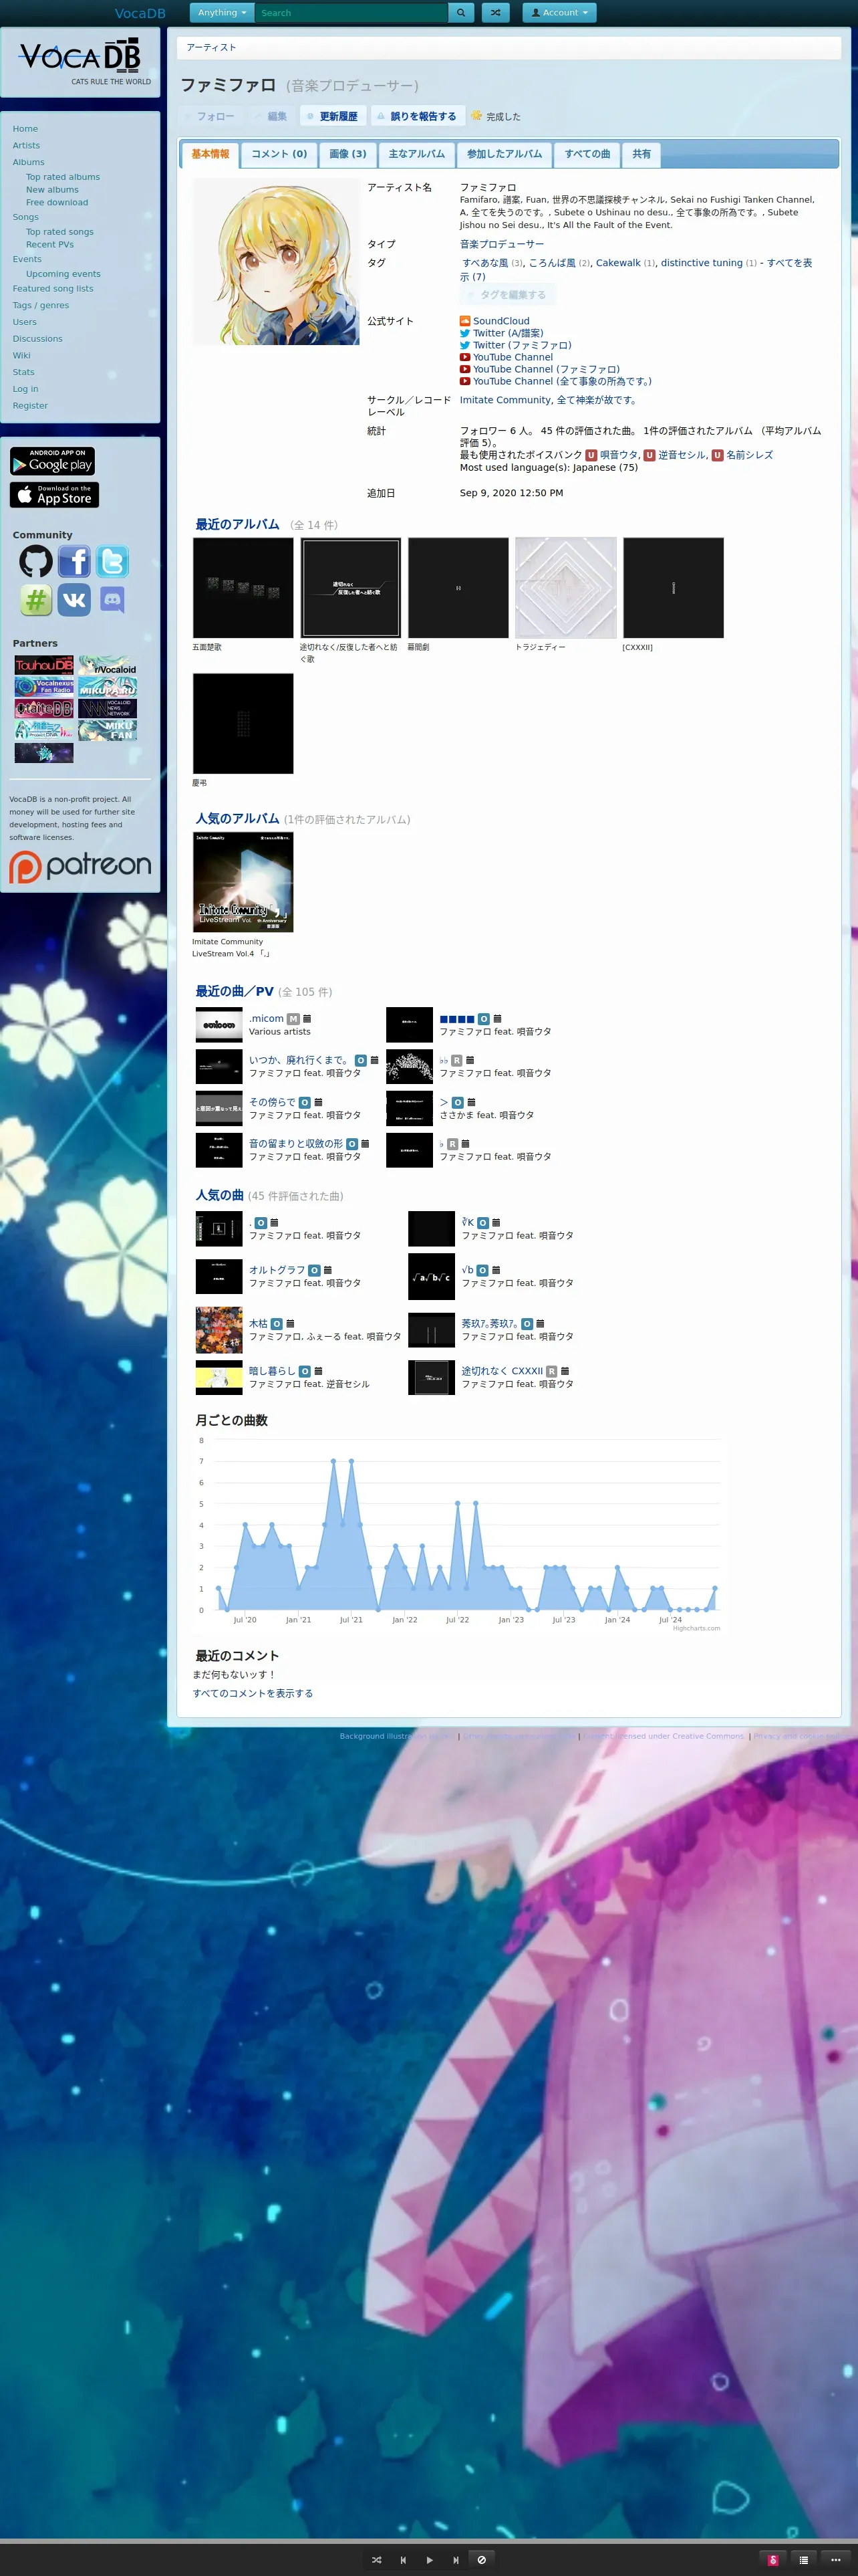The image size is (858, 2576).
Task: Open YouTube Channel (ファミファロ) link
Action: point(547,369)
